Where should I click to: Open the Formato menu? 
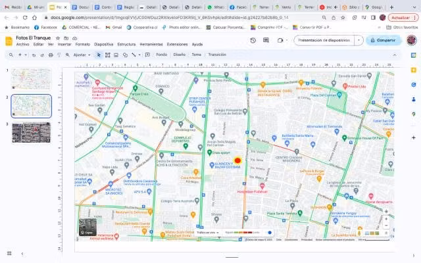pyautogui.click(x=82, y=44)
